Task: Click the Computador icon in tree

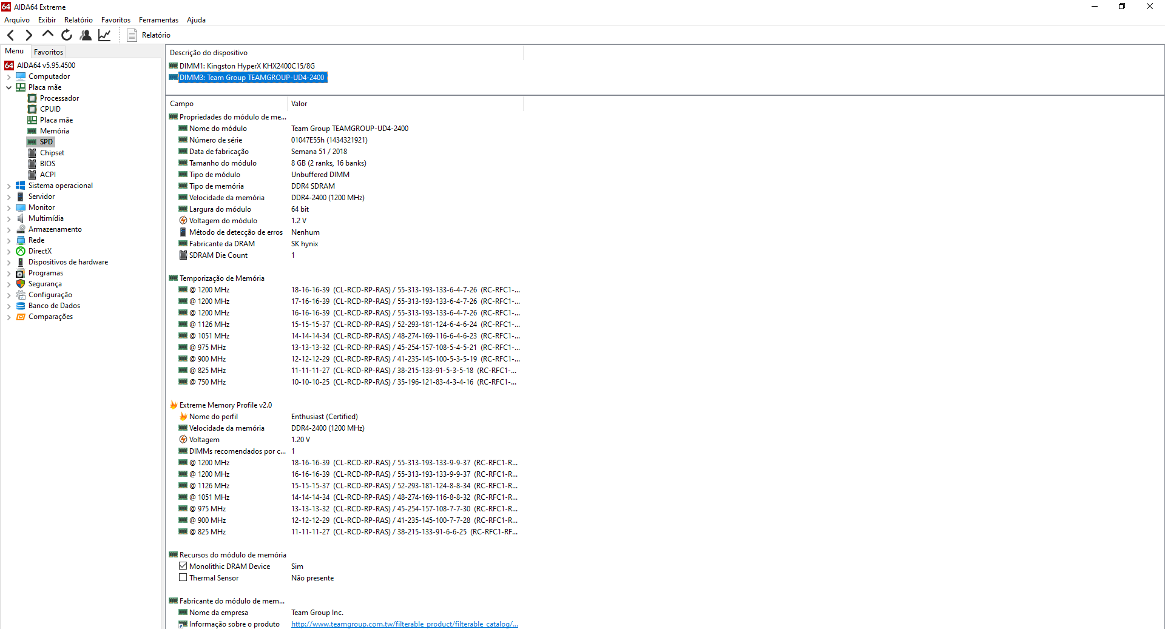Action: coord(21,76)
